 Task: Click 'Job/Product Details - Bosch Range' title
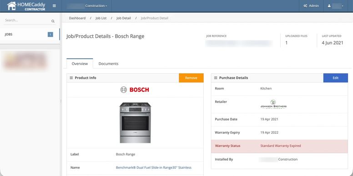point(105,36)
